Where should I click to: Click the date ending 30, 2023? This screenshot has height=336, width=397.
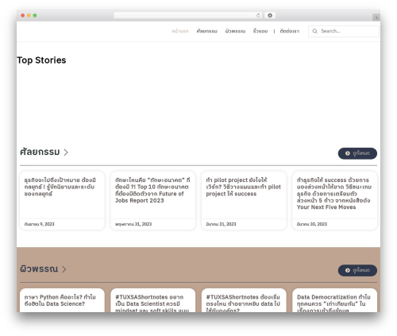click(x=312, y=224)
